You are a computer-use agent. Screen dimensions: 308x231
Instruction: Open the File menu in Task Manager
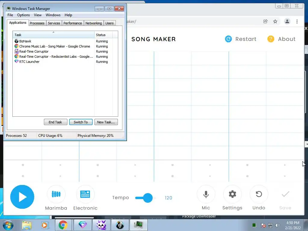pos(10,15)
